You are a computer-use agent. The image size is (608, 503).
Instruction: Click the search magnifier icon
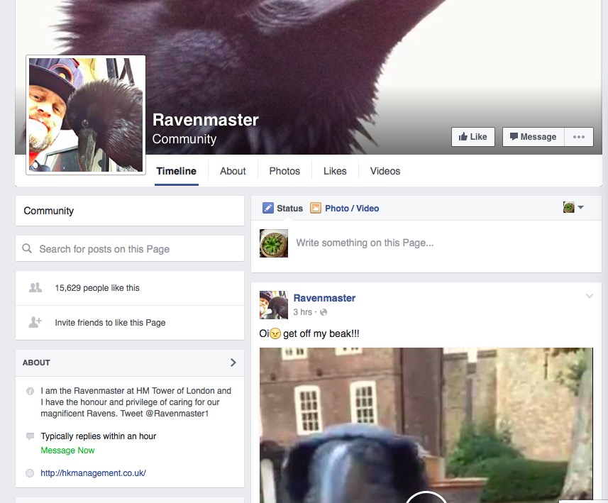pyautogui.click(x=27, y=248)
